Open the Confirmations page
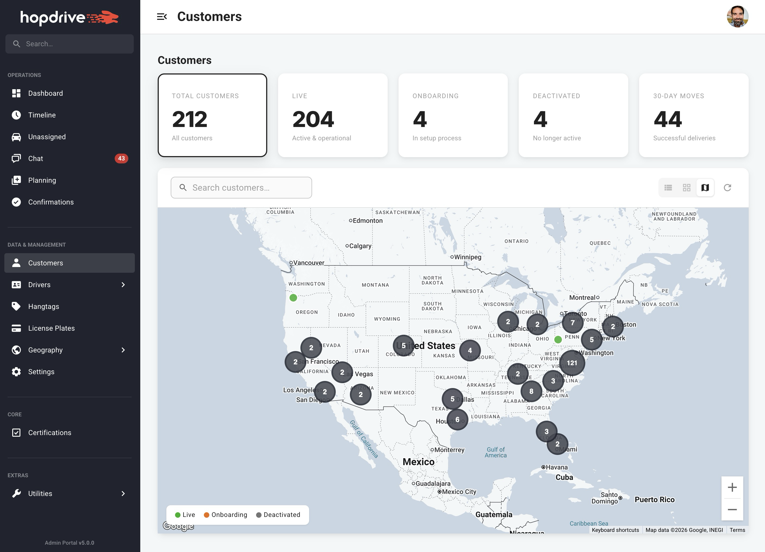This screenshot has width=765, height=552. point(51,202)
